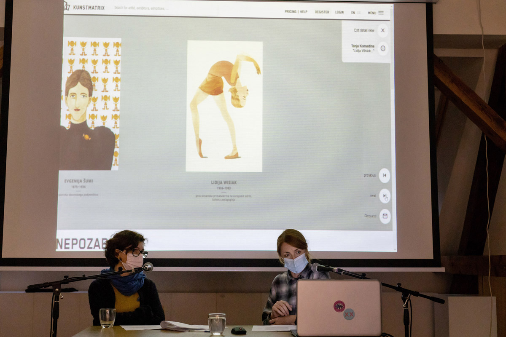This screenshot has height=337, width=506.
Task: Show artwork info with the circled i icon
Action: (383, 48)
